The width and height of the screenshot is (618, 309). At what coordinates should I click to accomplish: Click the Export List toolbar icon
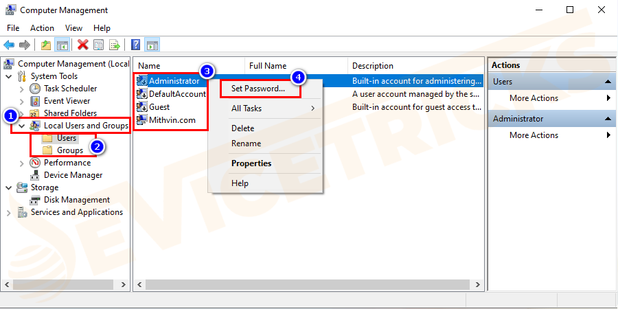tap(115, 45)
